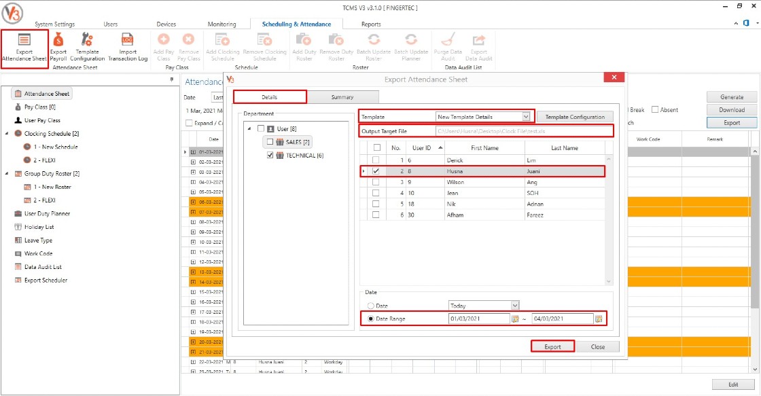761x396 pixels.
Task: Click start date calendar picker icon
Action: (516, 319)
